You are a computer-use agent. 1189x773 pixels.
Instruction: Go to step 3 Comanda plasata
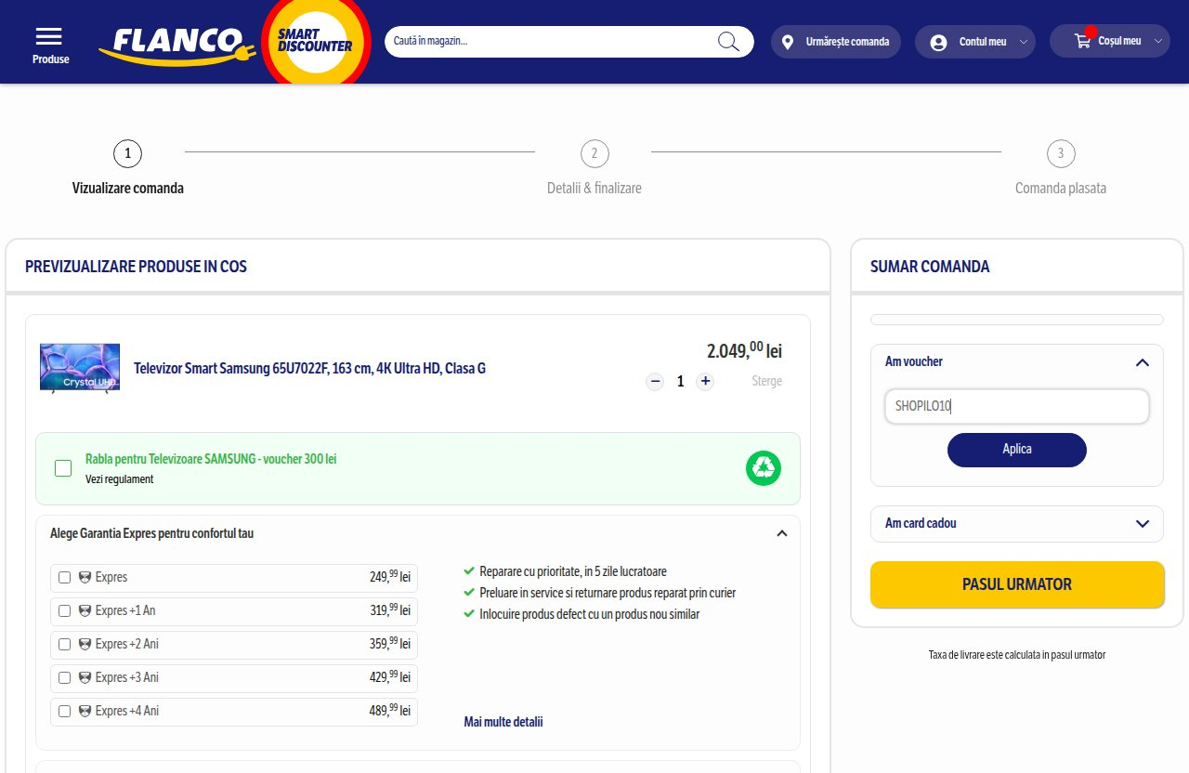(1061, 168)
